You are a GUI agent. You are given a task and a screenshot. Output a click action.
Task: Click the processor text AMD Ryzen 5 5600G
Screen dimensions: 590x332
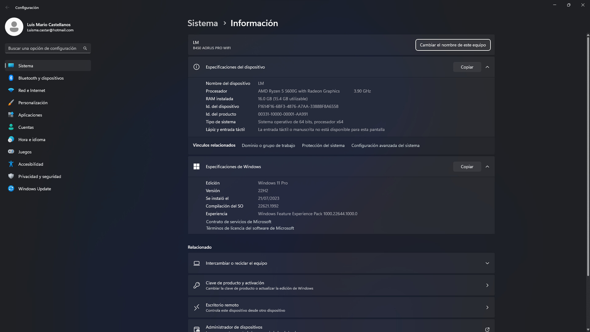299,91
